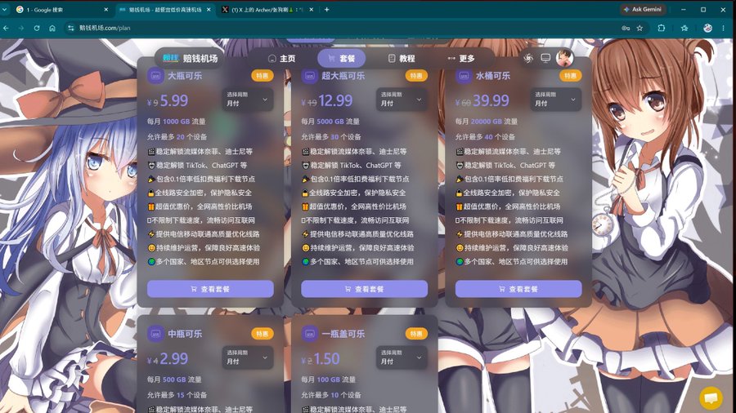
Task: Click the 每月 20000 GB 流量 text
Action: coord(487,122)
